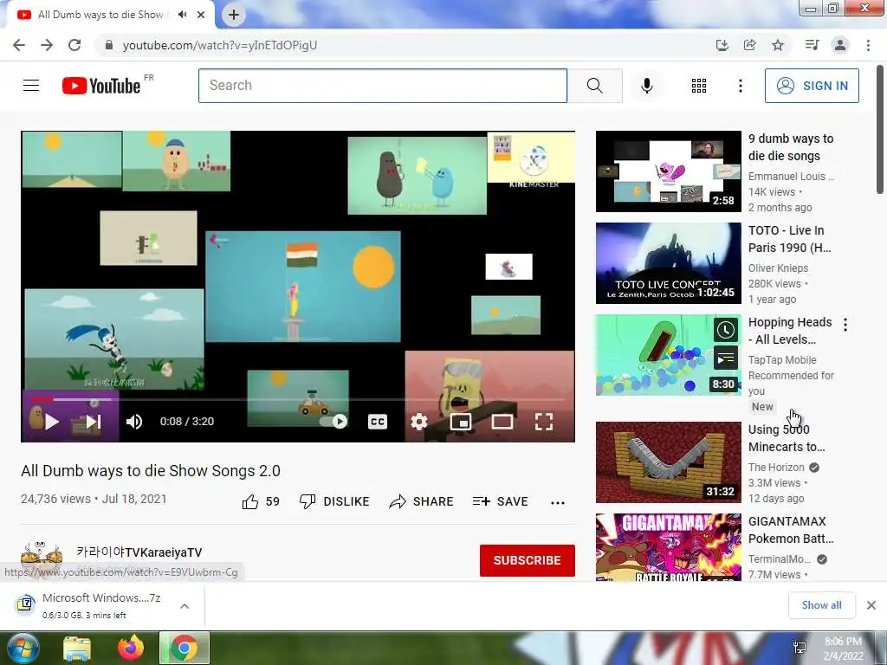Focus the YouTube Search field
The height and width of the screenshot is (665, 887).
[383, 86]
